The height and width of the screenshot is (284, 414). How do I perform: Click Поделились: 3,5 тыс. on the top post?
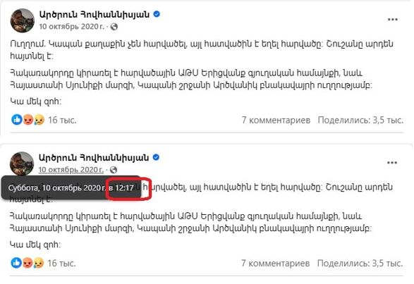point(360,120)
